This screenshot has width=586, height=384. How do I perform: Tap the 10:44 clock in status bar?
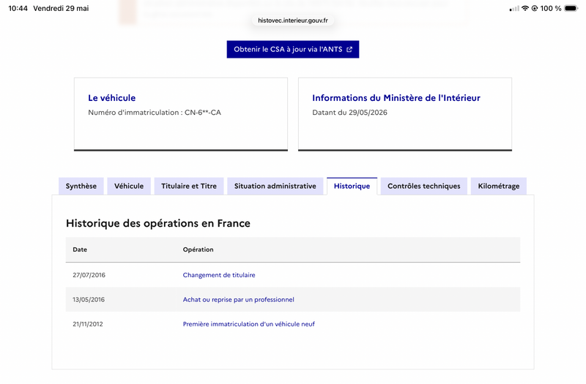coord(18,8)
